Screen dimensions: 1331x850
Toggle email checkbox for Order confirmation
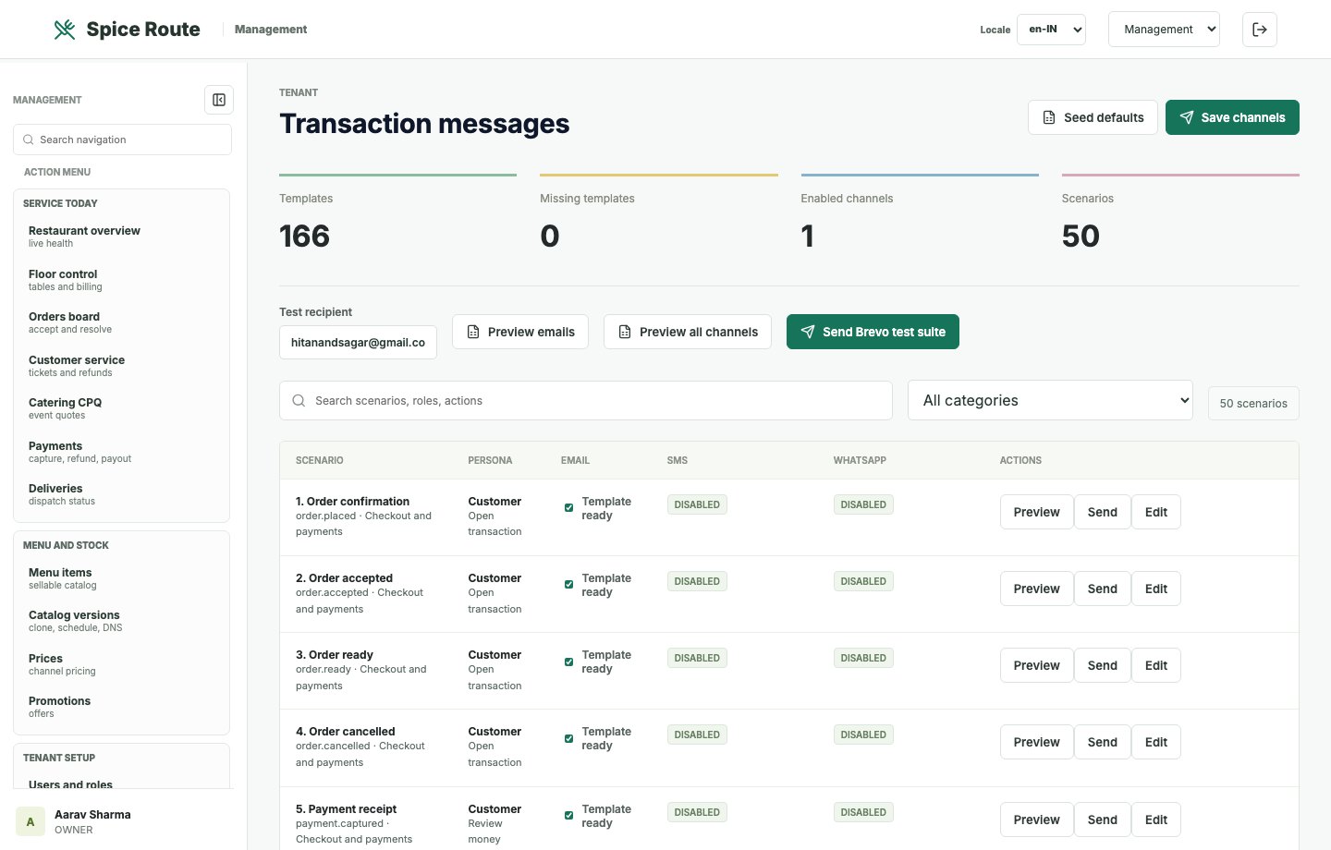[568, 507]
